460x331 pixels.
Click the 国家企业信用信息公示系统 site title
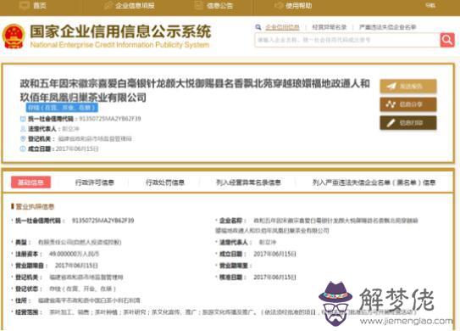coord(120,31)
